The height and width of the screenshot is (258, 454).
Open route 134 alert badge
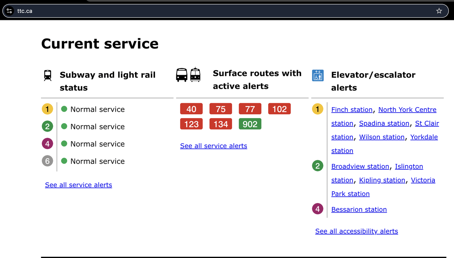(221, 124)
